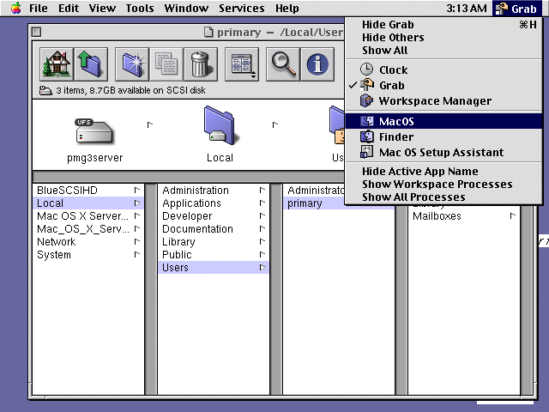Select Developer folder in second column

coord(214,216)
